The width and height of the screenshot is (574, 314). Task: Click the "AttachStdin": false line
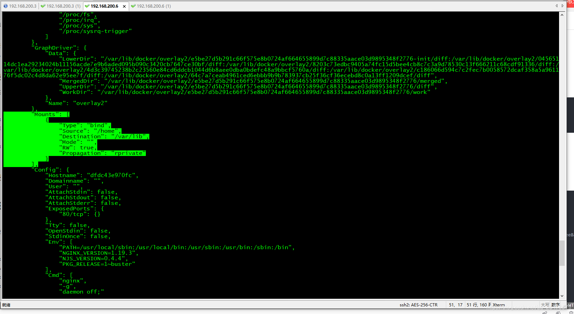[82, 192]
